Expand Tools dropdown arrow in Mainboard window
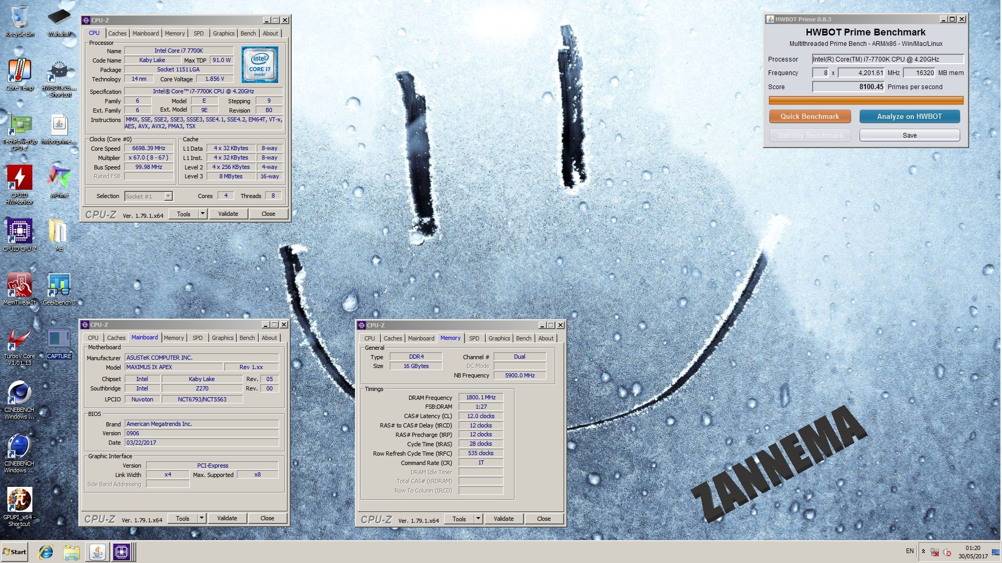Screen dimensions: 1002x563 coord(202,518)
